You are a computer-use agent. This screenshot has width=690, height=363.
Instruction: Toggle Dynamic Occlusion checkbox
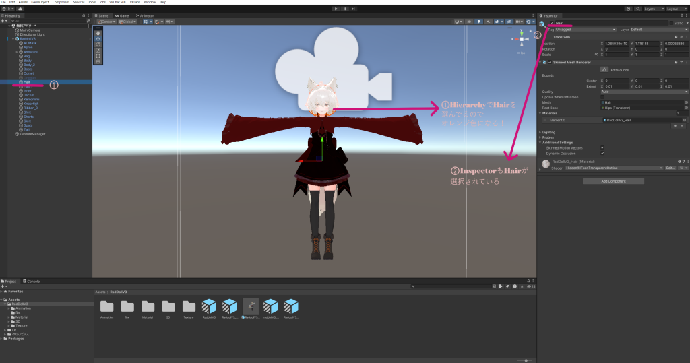602,153
